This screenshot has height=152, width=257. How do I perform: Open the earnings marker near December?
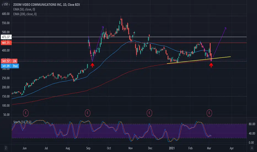click(149, 113)
